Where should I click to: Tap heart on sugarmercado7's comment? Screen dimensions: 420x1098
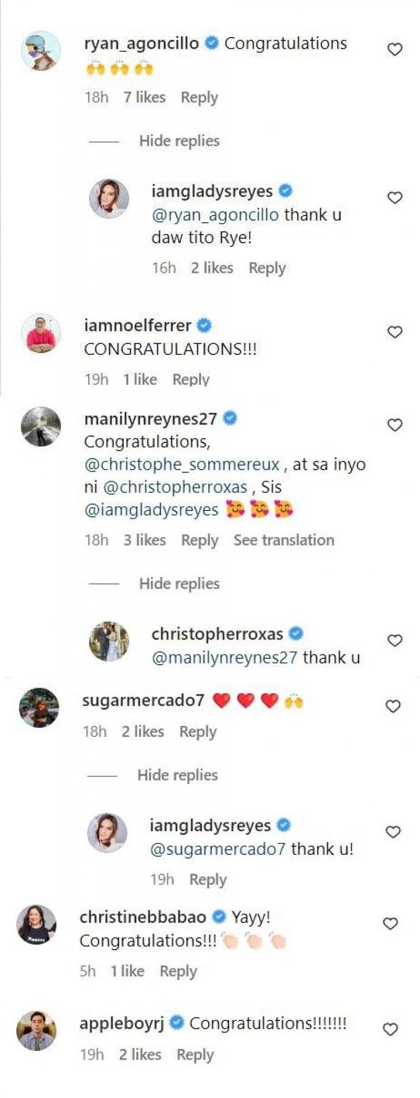point(393,706)
